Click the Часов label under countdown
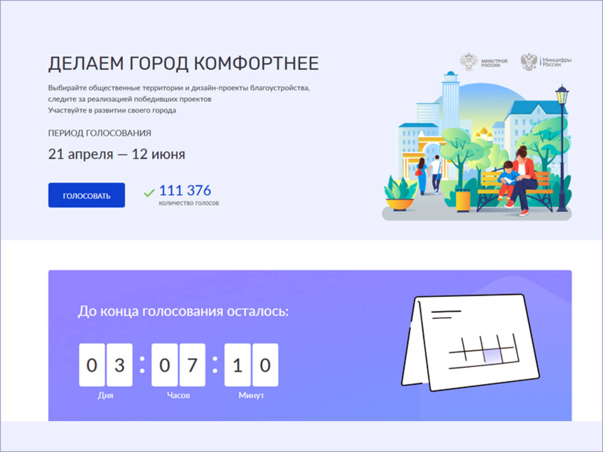The height and width of the screenshot is (452, 603). 178,395
